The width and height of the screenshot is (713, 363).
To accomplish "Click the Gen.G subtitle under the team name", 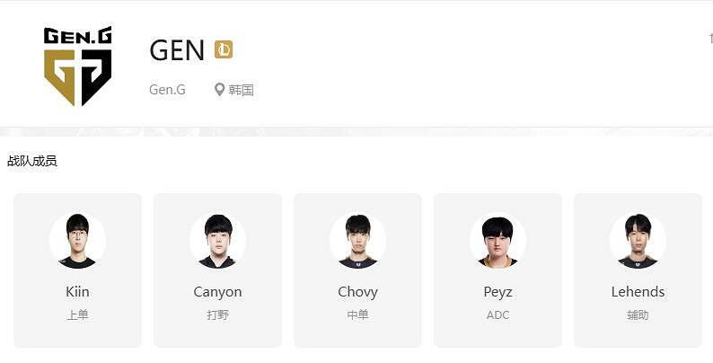I will point(167,90).
